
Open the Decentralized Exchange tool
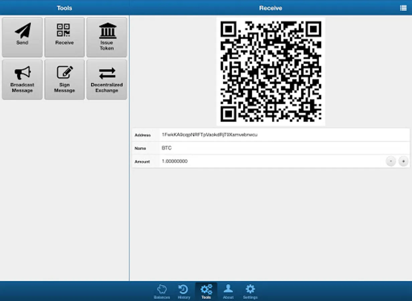tap(107, 80)
